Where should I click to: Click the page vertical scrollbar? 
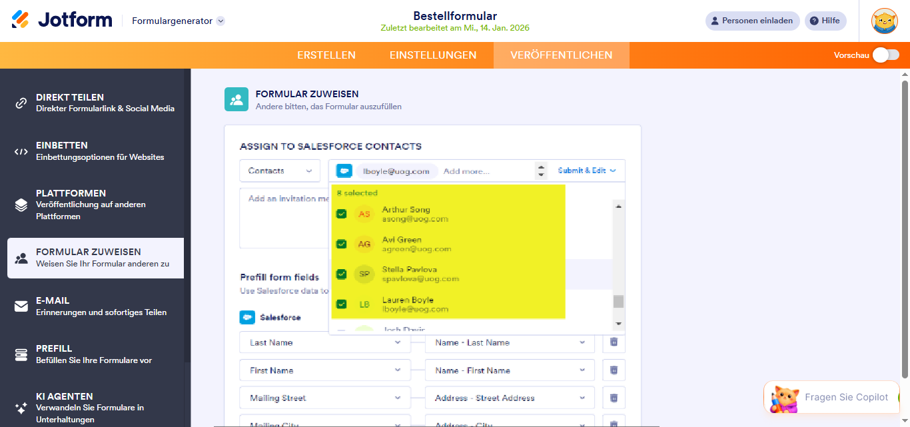[905, 230]
